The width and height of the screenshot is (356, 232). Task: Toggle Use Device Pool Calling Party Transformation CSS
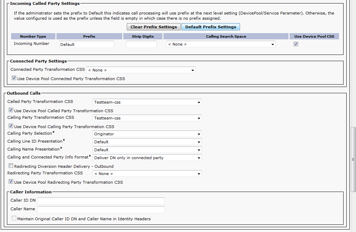pos(11,126)
